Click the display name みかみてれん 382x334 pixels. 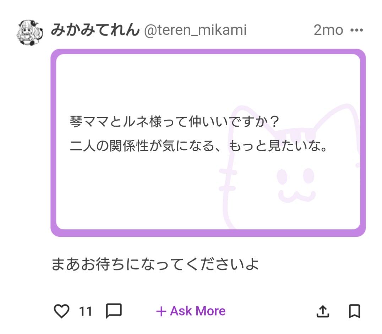(95, 31)
